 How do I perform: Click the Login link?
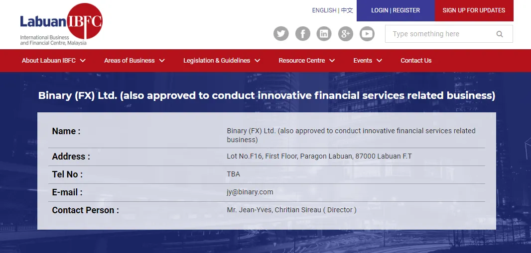point(380,10)
